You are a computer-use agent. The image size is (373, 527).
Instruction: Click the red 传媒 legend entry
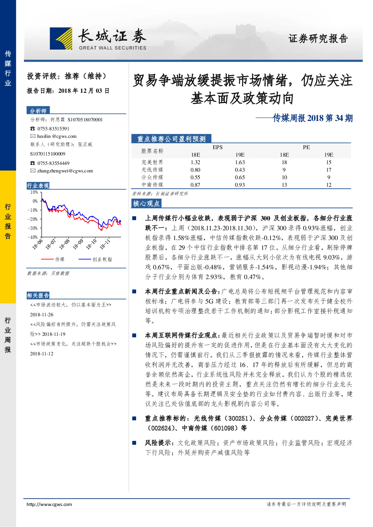[53, 259]
